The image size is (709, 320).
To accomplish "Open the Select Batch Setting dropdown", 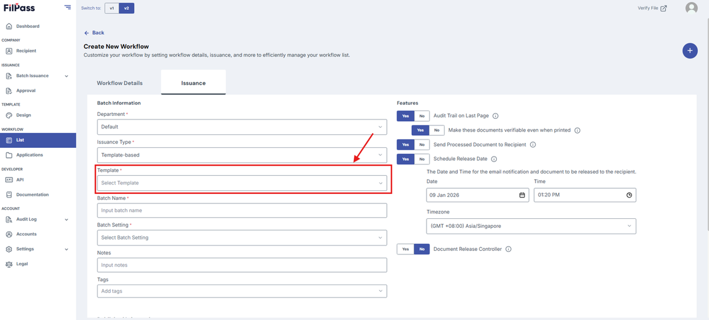I will coord(242,237).
